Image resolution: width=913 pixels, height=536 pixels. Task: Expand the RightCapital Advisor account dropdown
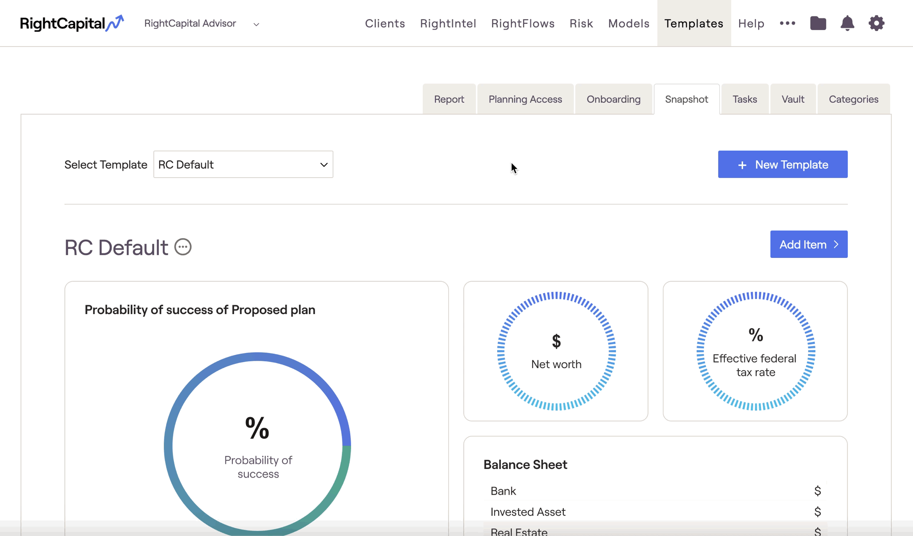202,23
